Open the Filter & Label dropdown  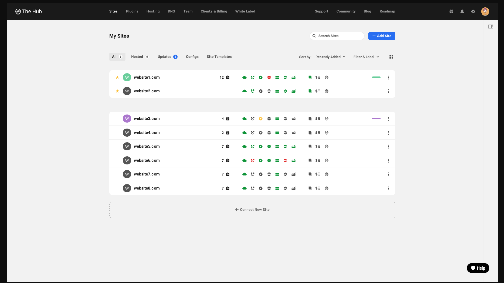coord(366,57)
